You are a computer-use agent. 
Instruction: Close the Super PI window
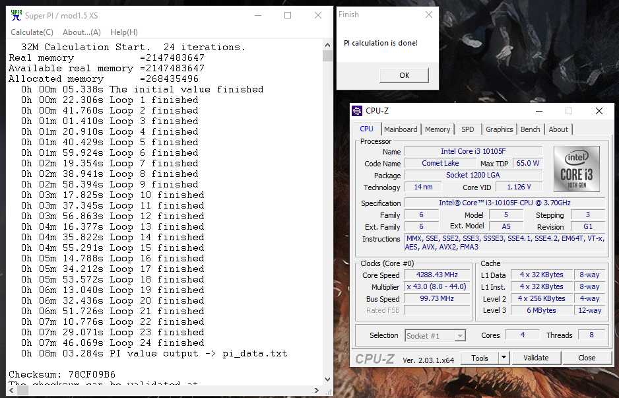[318, 15]
